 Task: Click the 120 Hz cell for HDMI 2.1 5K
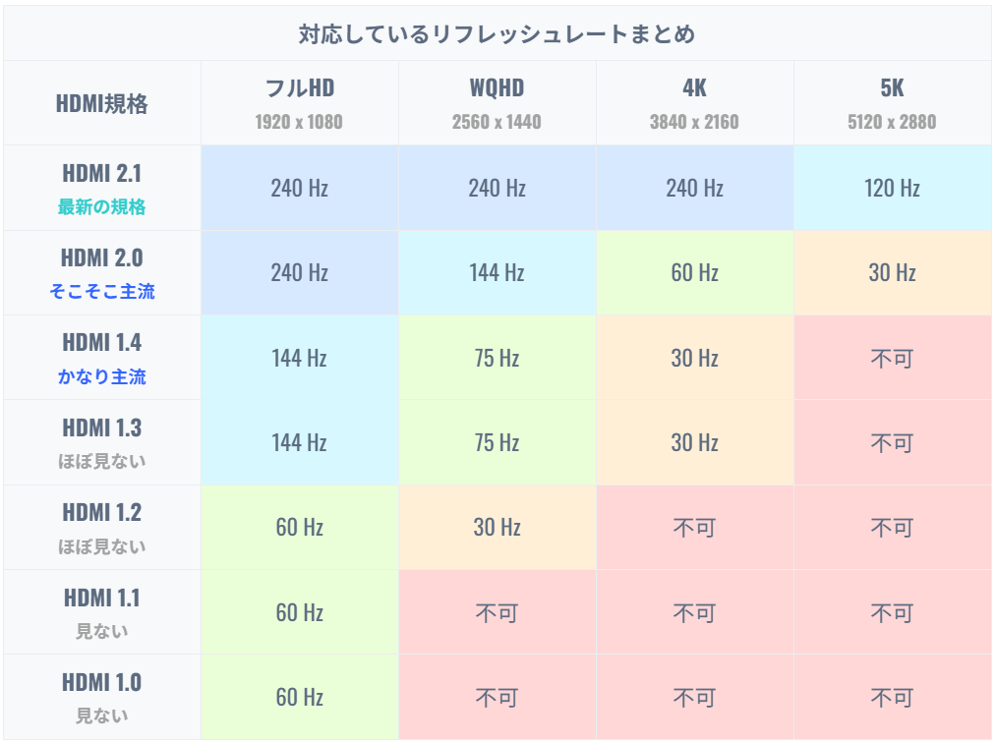tap(892, 188)
